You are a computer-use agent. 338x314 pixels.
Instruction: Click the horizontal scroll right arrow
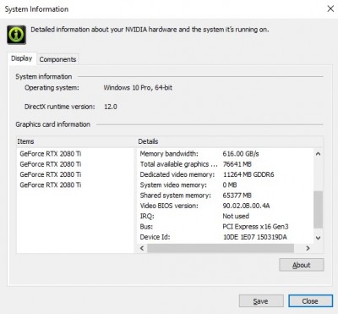pyautogui.click(x=308, y=248)
